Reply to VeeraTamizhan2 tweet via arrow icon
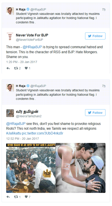 tap(8, 197)
